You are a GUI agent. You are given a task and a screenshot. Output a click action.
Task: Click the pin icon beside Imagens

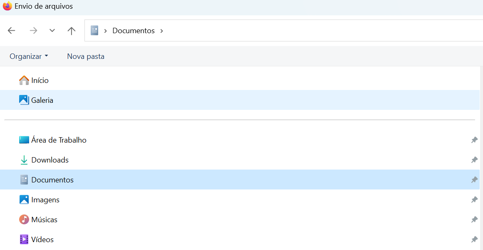coord(474,200)
